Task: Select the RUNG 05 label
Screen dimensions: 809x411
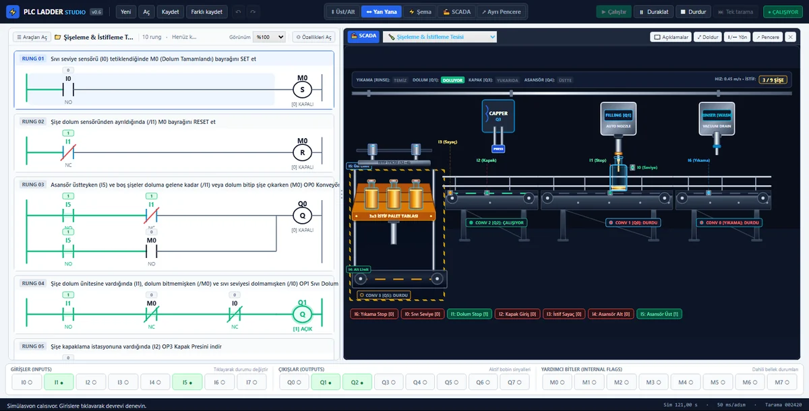Action: pyautogui.click(x=32, y=346)
